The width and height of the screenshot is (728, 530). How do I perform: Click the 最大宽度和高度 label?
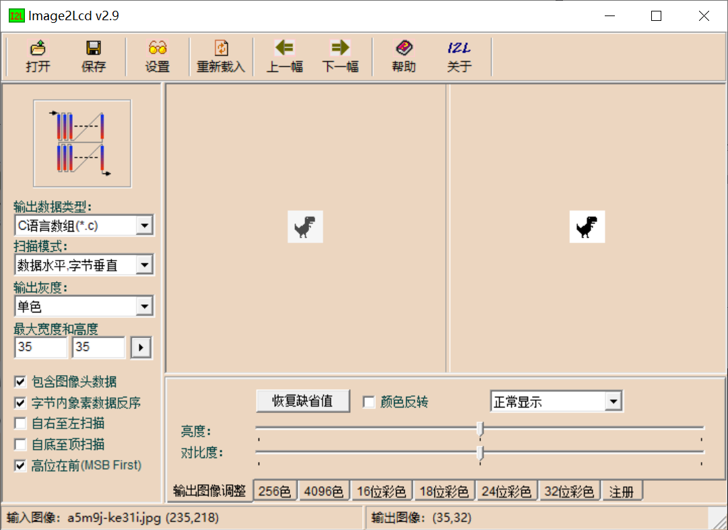click(x=56, y=329)
